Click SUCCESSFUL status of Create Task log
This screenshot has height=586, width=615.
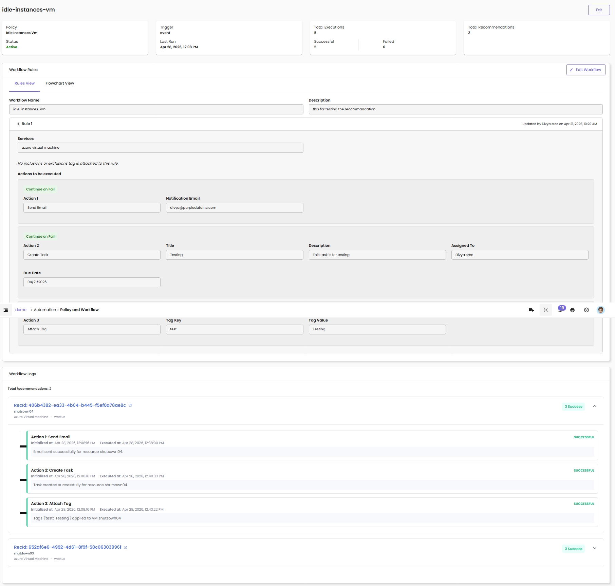click(x=584, y=471)
